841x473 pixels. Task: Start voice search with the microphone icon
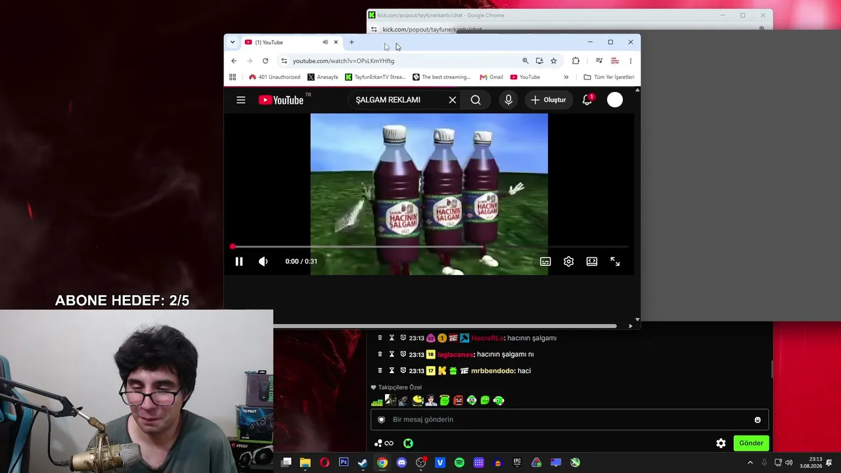(509, 100)
